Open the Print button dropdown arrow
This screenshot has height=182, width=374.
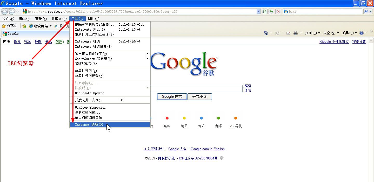[301, 33]
